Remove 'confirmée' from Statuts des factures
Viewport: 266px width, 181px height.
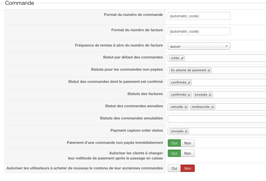coord(189,95)
